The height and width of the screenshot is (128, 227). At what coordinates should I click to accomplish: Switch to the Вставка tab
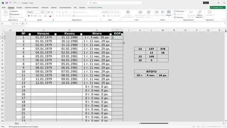19,7
